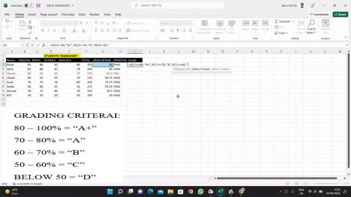The width and height of the screenshot is (351, 197).
Task: Open the Copy options dropdown arrow
Action: pos(34,27)
